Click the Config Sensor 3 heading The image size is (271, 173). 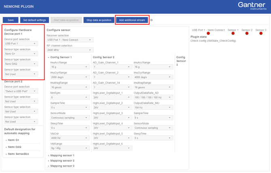click(181, 61)
